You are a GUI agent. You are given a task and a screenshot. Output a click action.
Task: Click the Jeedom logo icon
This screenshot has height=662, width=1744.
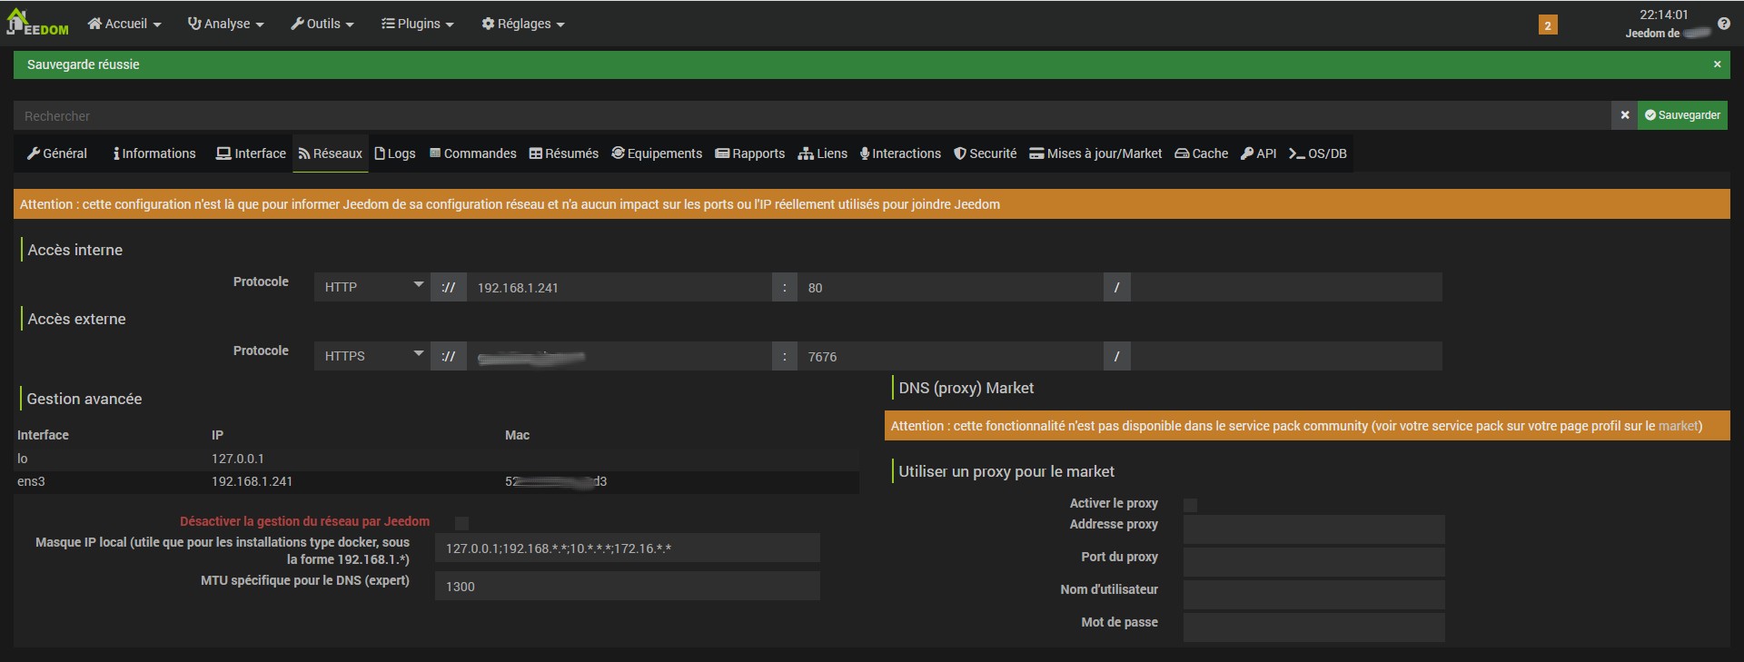37,23
